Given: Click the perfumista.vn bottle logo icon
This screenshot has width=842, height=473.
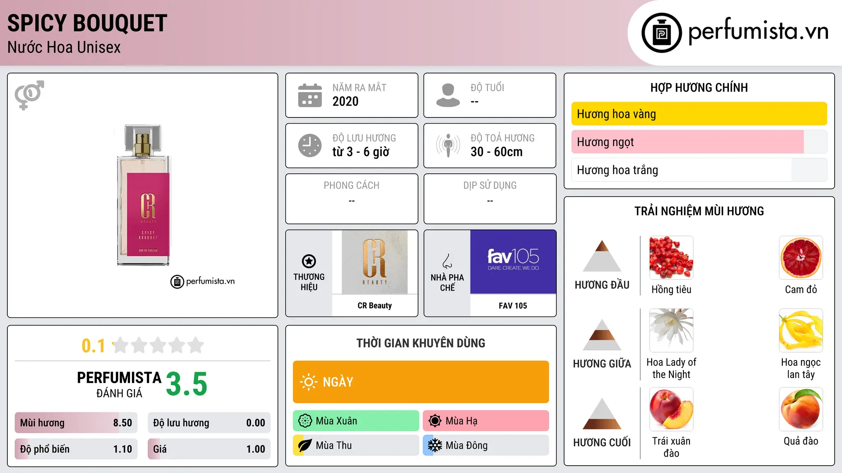Looking at the screenshot, I should pos(662,33).
